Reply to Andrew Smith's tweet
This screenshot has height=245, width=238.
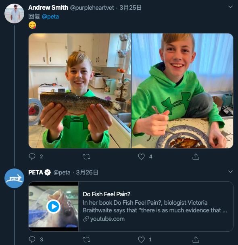pyautogui.click(x=32, y=156)
